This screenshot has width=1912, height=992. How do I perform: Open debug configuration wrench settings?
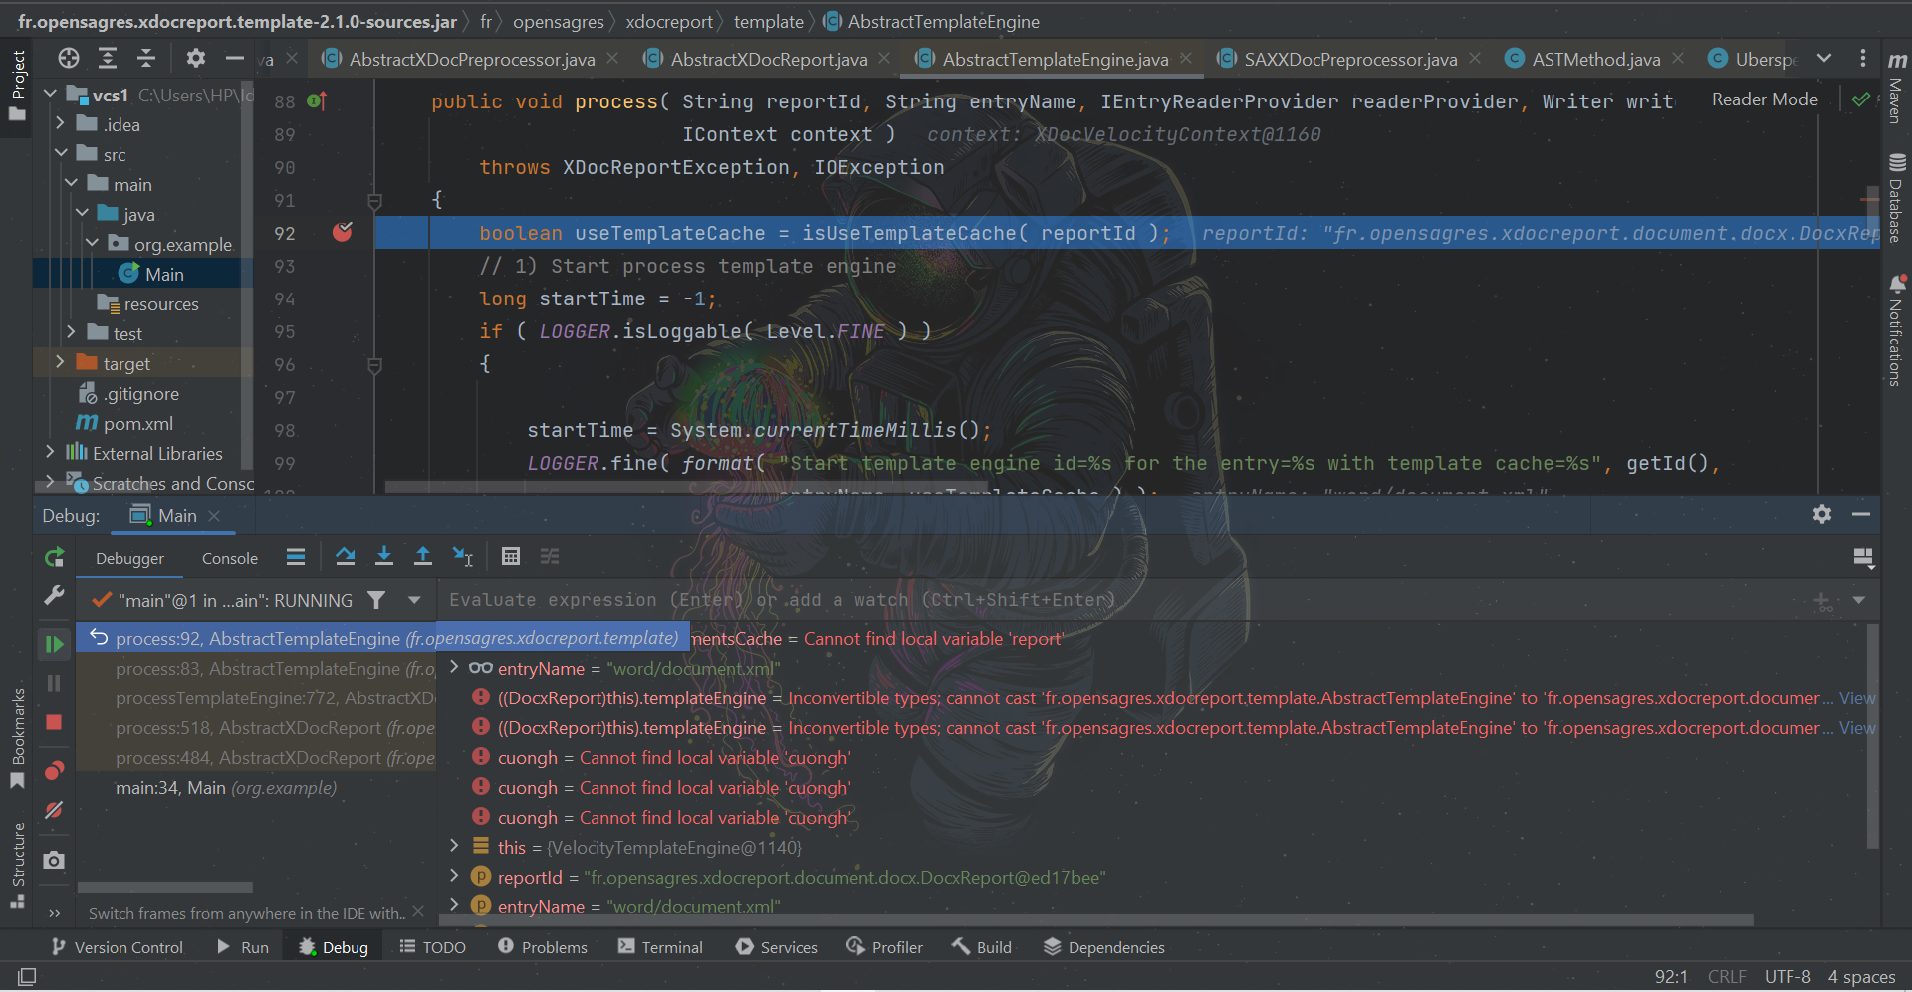point(55,595)
